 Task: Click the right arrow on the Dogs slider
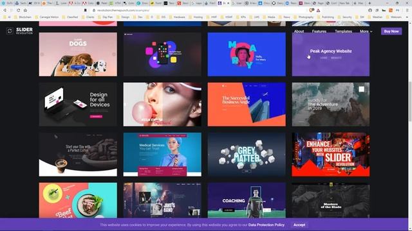pyautogui.click(x=114, y=54)
